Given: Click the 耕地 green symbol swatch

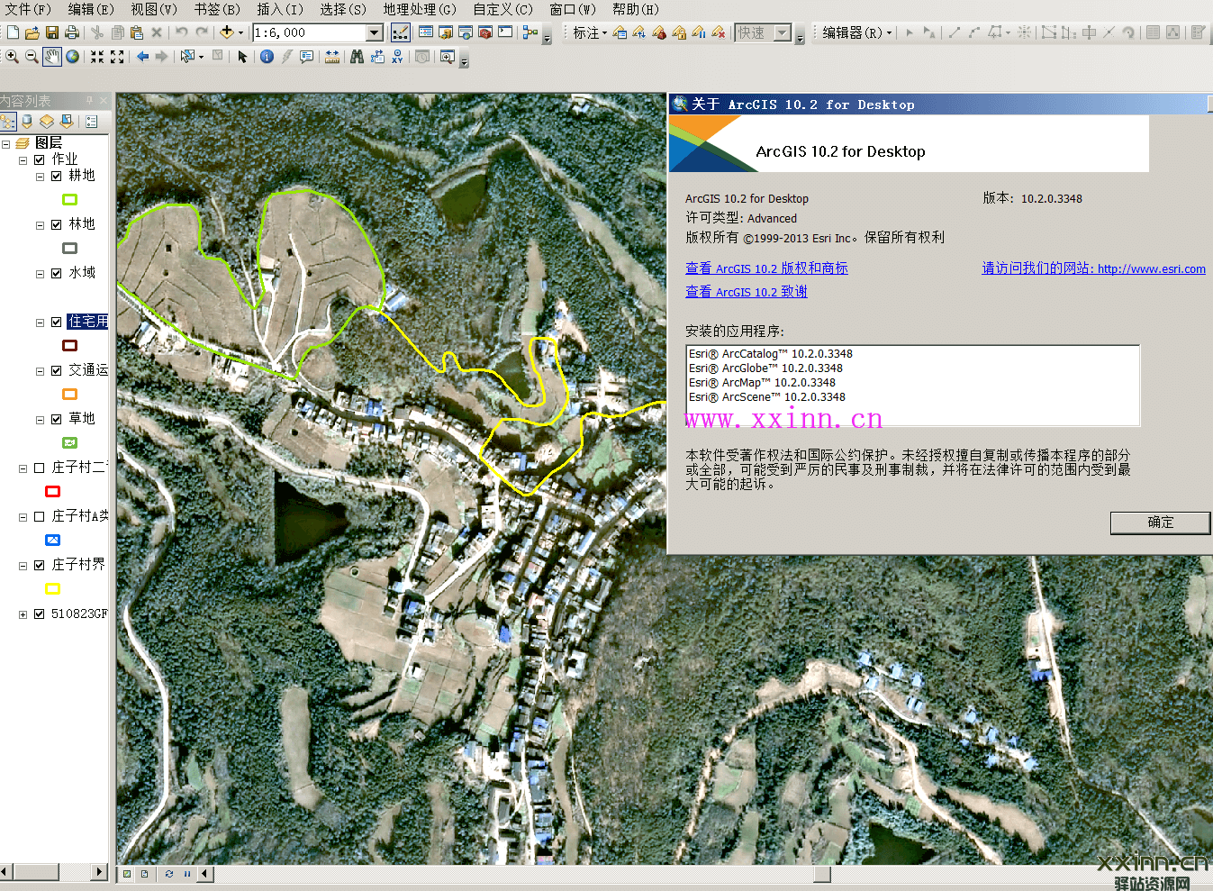Looking at the screenshot, I should (69, 200).
